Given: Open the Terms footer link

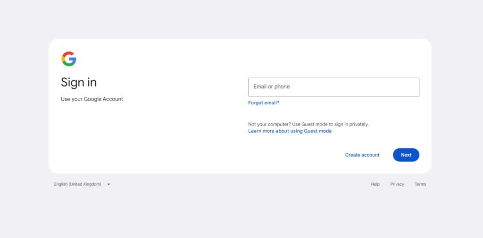Looking at the screenshot, I should point(420,184).
